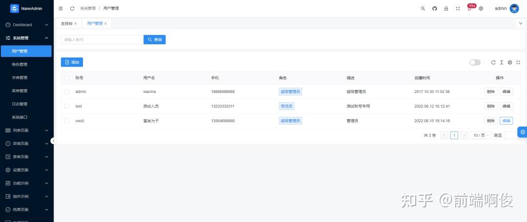Edit the weizi row with 编辑

[506, 121]
